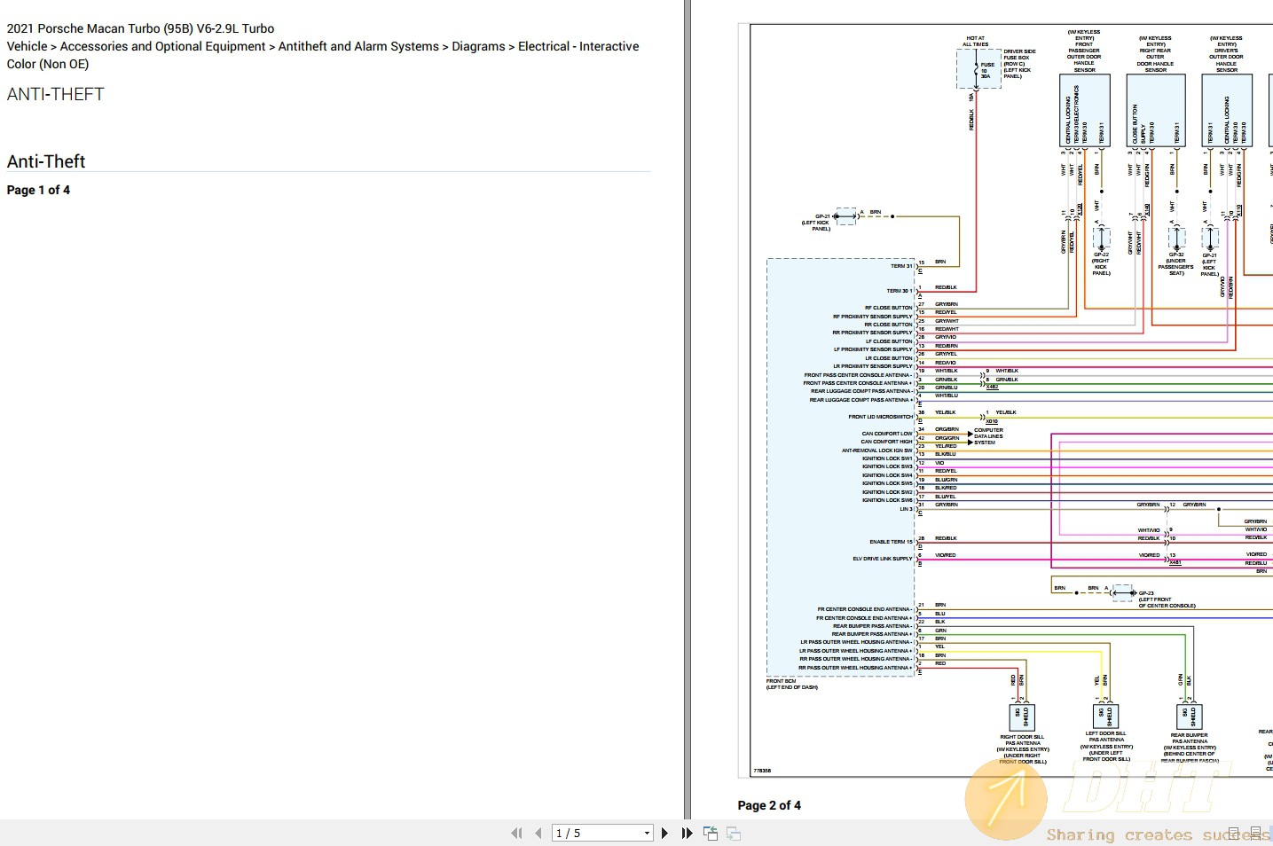Image resolution: width=1273 pixels, height=846 pixels.
Task: Click the 'CAN COMFORT LOW' pin label
Action: pos(887,434)
